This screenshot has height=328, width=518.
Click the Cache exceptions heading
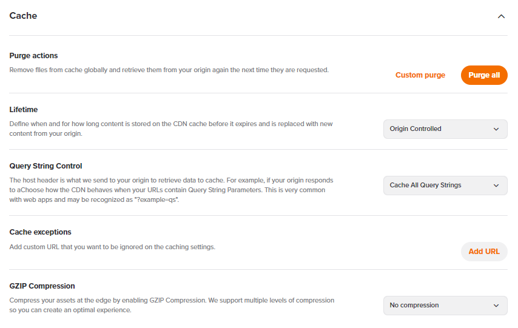point(40,232)
